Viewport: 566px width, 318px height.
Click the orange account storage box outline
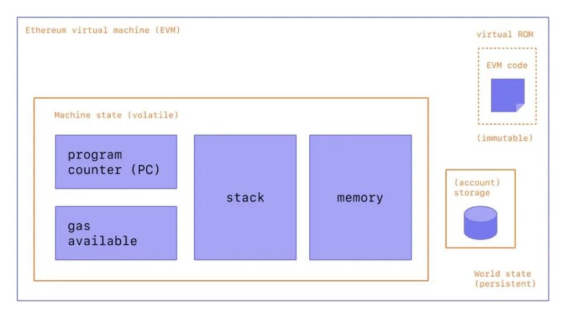click(446, 209)
